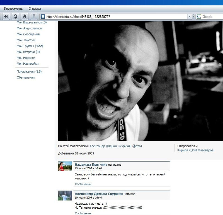The image size is (223, 215).
Task: Click into the Google search box
Action: (212, 17)
